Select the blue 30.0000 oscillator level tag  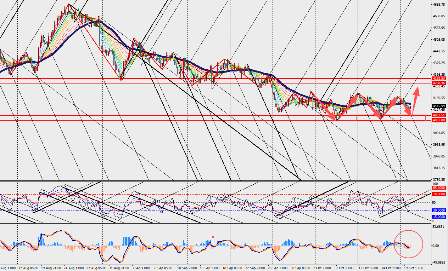(x=439, y=210)
